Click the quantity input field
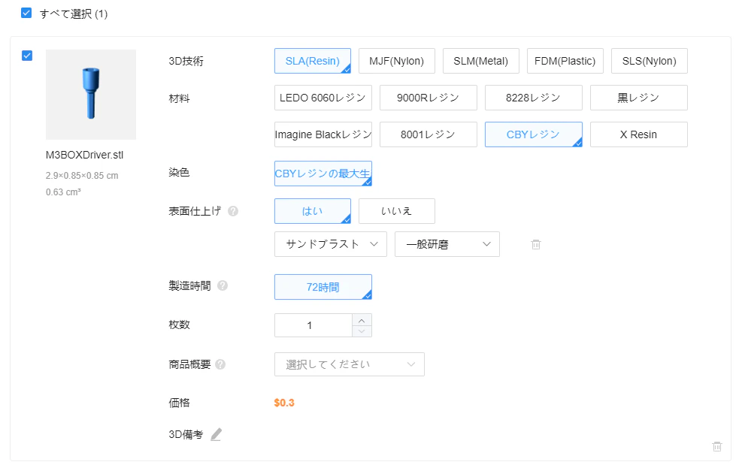This screenshot has height=474, width=742. pos(313,325)
